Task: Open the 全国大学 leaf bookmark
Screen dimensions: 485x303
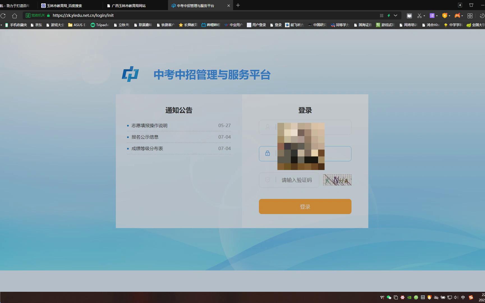Action: 475,25
